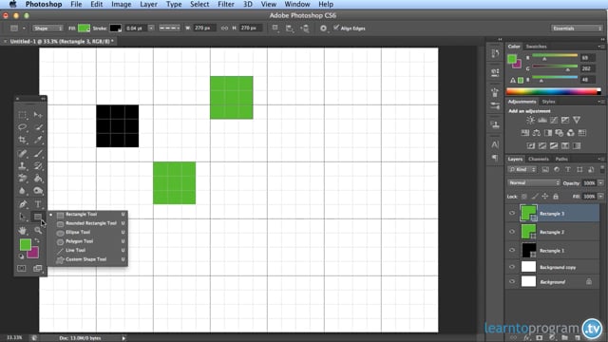608x342 pixels.
Task: Add a Curves adjustment
Action: (x=554, y=121)
